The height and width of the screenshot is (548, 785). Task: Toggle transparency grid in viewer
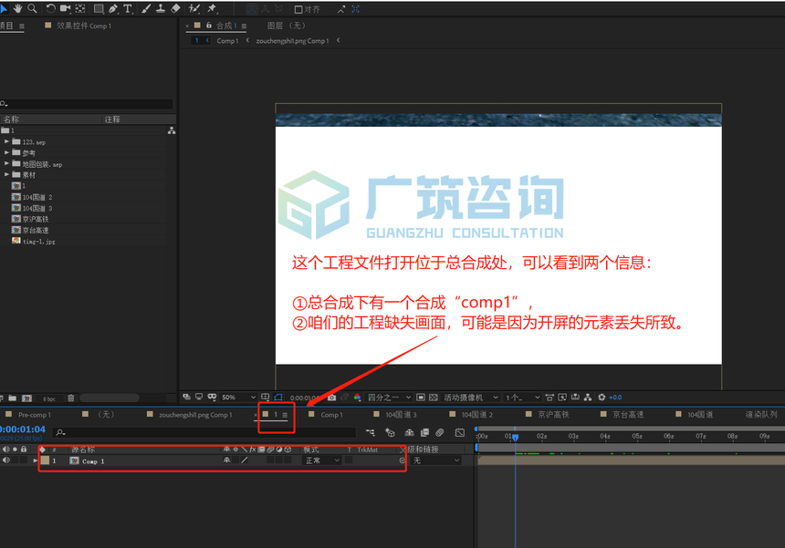point(433,398)
